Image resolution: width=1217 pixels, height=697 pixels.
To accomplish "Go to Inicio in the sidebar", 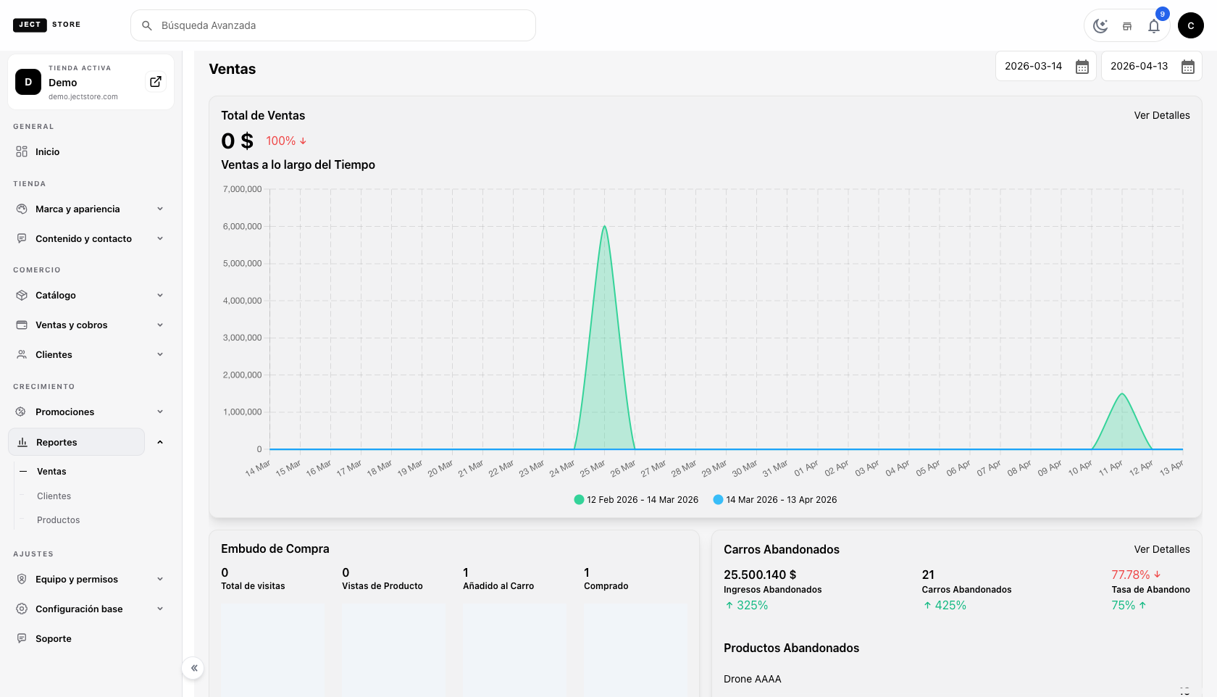I will pos(48,151).
